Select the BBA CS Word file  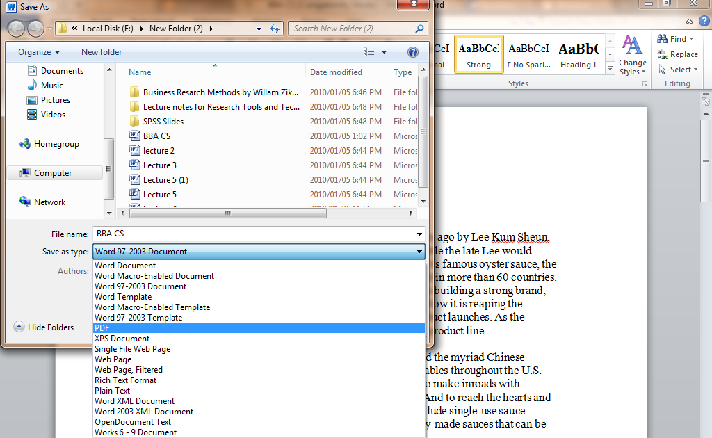pyautogui.click(x=150, y=136)
